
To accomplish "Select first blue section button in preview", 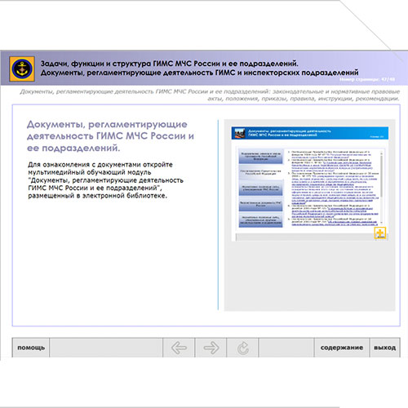I will point(261,156).
